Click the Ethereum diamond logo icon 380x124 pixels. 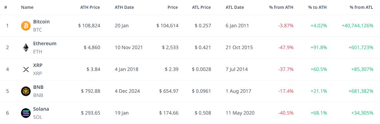pos(26,48)
